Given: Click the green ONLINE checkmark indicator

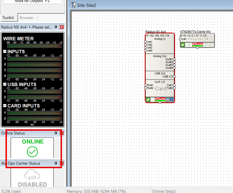Looking at the screenshot, I should click(32, 152).
